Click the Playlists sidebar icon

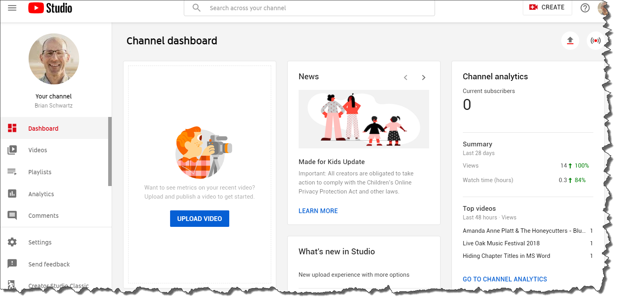coord(12,172)
